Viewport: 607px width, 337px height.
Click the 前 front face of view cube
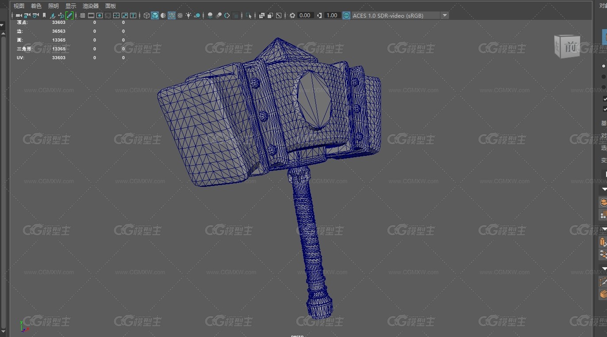click(570, 47)
